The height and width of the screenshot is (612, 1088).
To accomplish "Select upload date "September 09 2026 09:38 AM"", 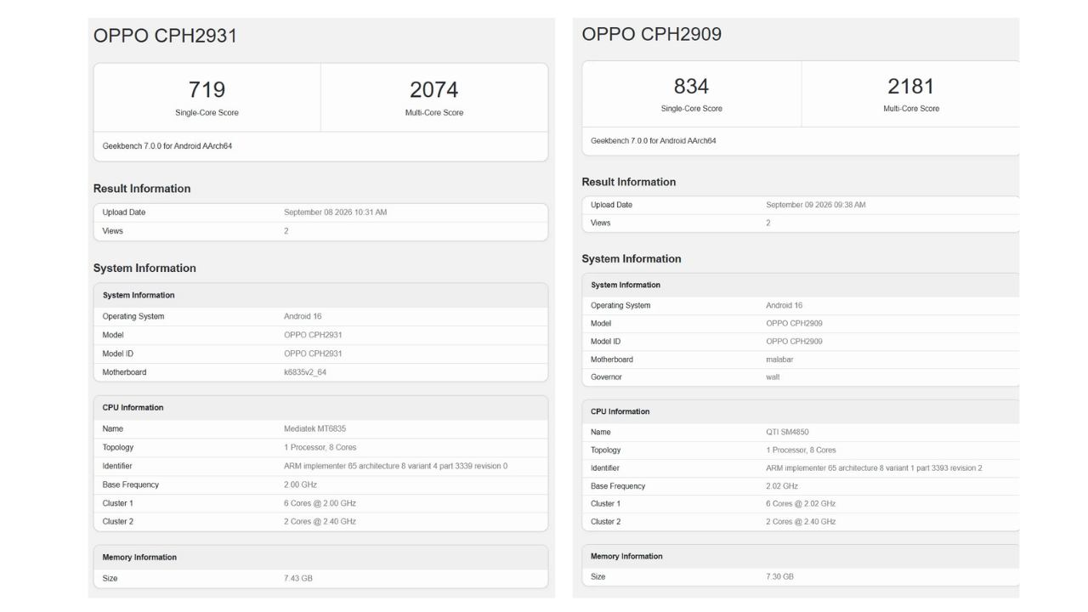I will pos(816,205).
